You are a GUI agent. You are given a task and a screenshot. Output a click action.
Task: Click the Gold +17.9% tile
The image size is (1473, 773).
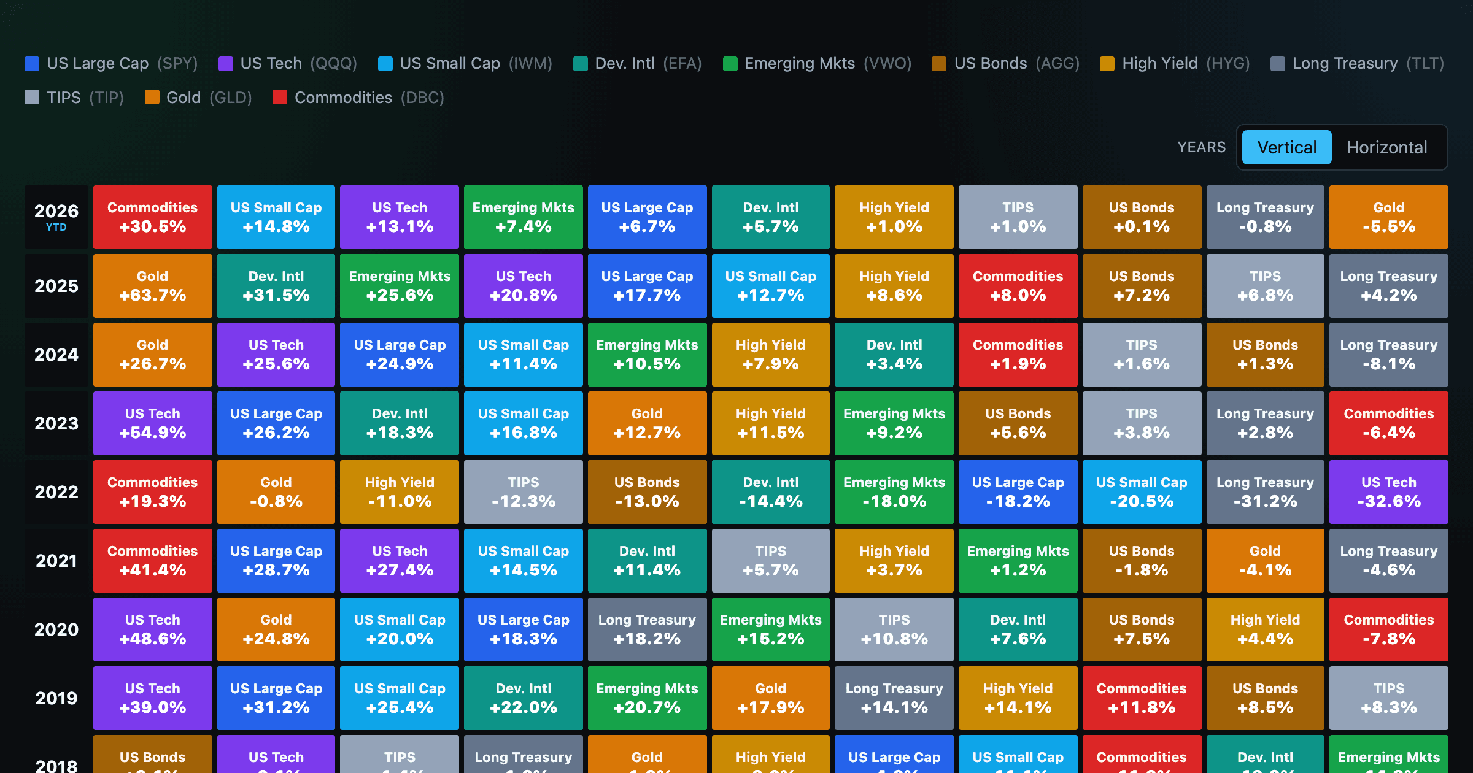[771, 698]
